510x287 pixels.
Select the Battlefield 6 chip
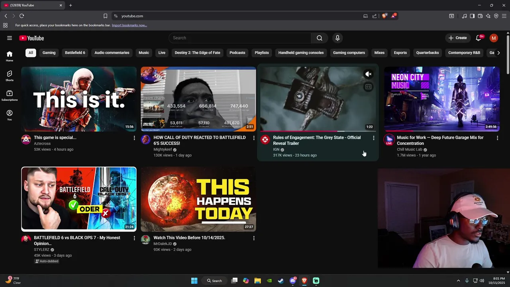point(75,53)
